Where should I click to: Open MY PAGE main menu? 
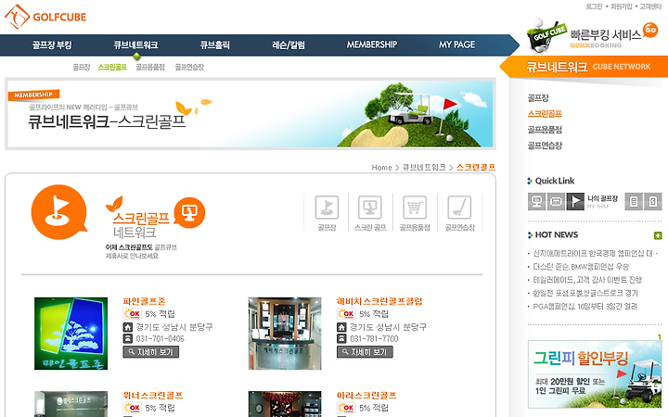(456, 44)
